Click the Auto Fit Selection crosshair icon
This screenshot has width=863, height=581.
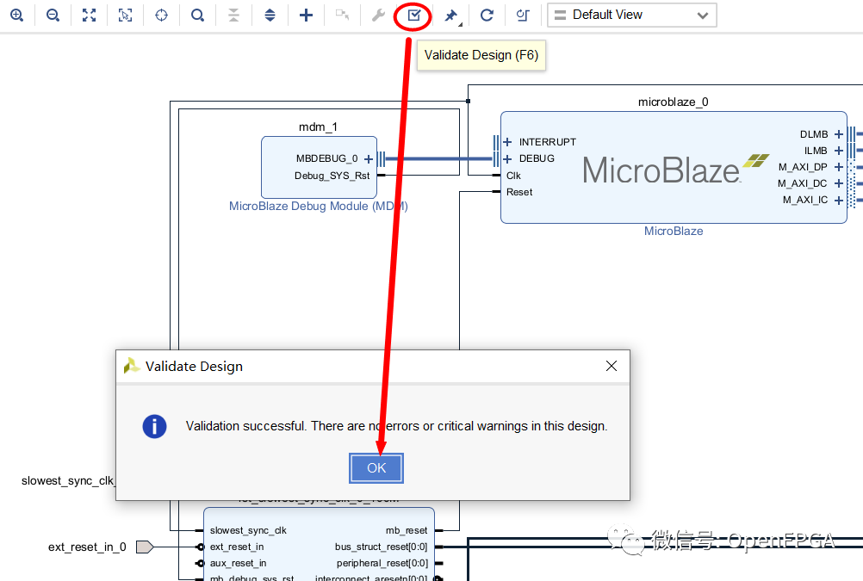[x=161, y=15]
